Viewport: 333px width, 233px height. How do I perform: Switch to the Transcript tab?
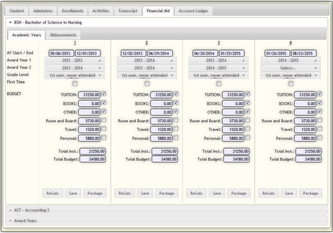pos(128,11)
